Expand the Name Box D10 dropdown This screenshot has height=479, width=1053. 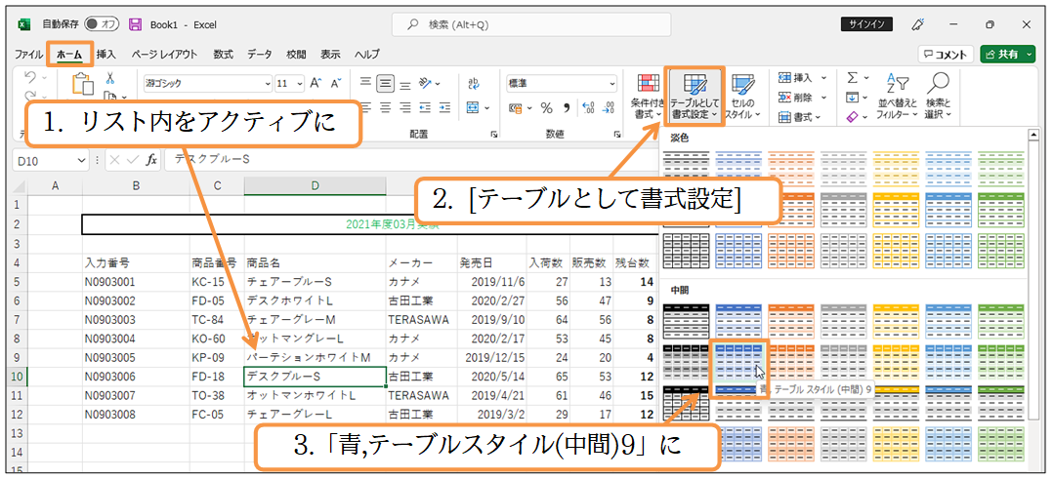[x=83, y=160]
